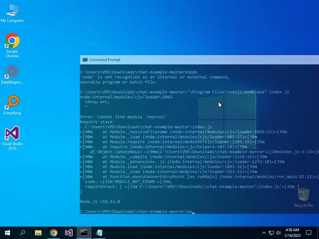Click the "Require stack:" line
This screenshot has width=319, height=239.
click(x=98, y=122)
